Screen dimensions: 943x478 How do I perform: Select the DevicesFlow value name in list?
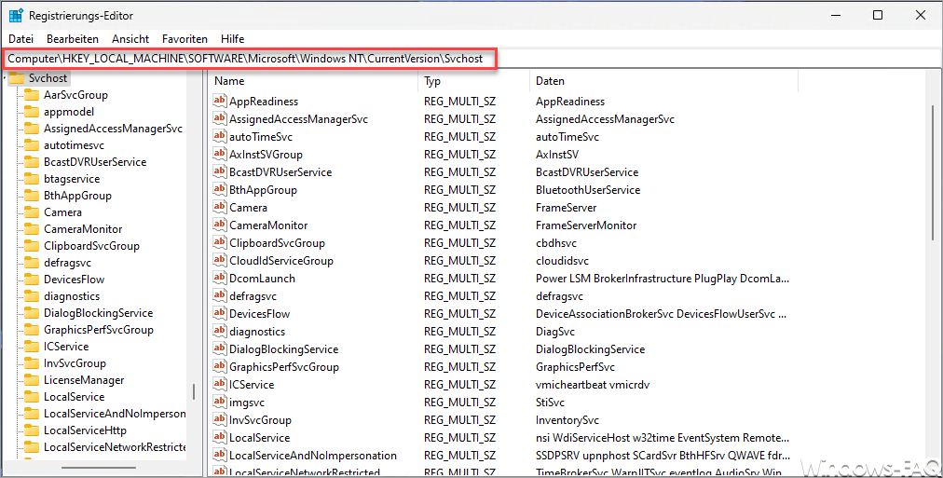260,314
